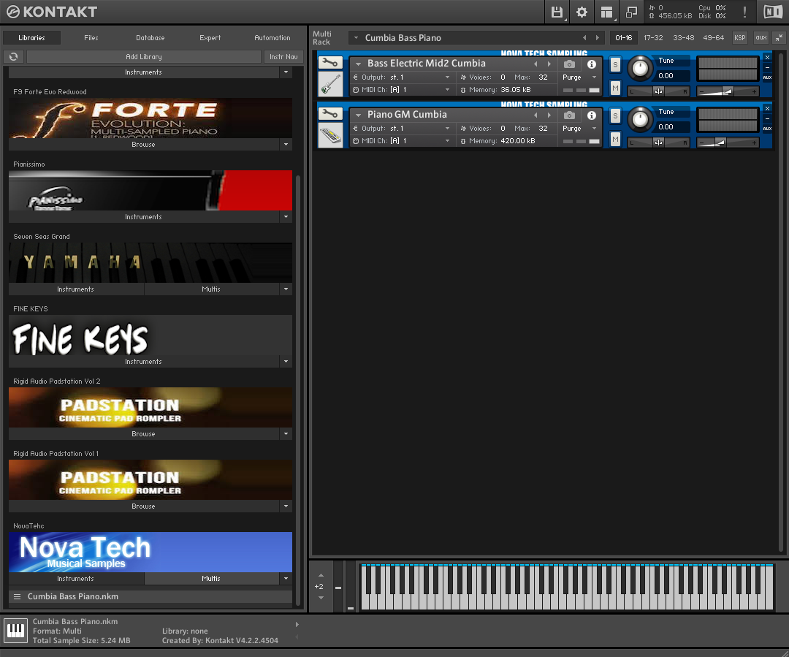
Task: Open Cumbia Bass Piano multi dropdown
Action: click(357, 38)
